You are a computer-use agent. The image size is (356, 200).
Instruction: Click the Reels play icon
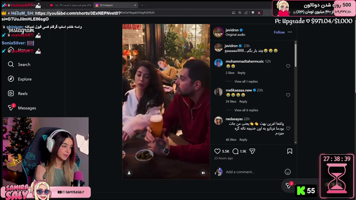tap(11, 94)
